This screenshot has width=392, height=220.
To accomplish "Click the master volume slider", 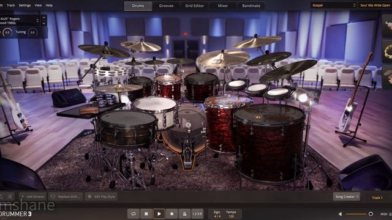I will click(x=359, y=214).
